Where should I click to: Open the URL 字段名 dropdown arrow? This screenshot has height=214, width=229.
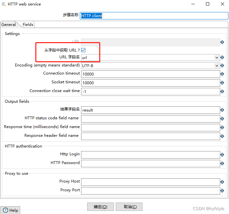click(217, 57)
